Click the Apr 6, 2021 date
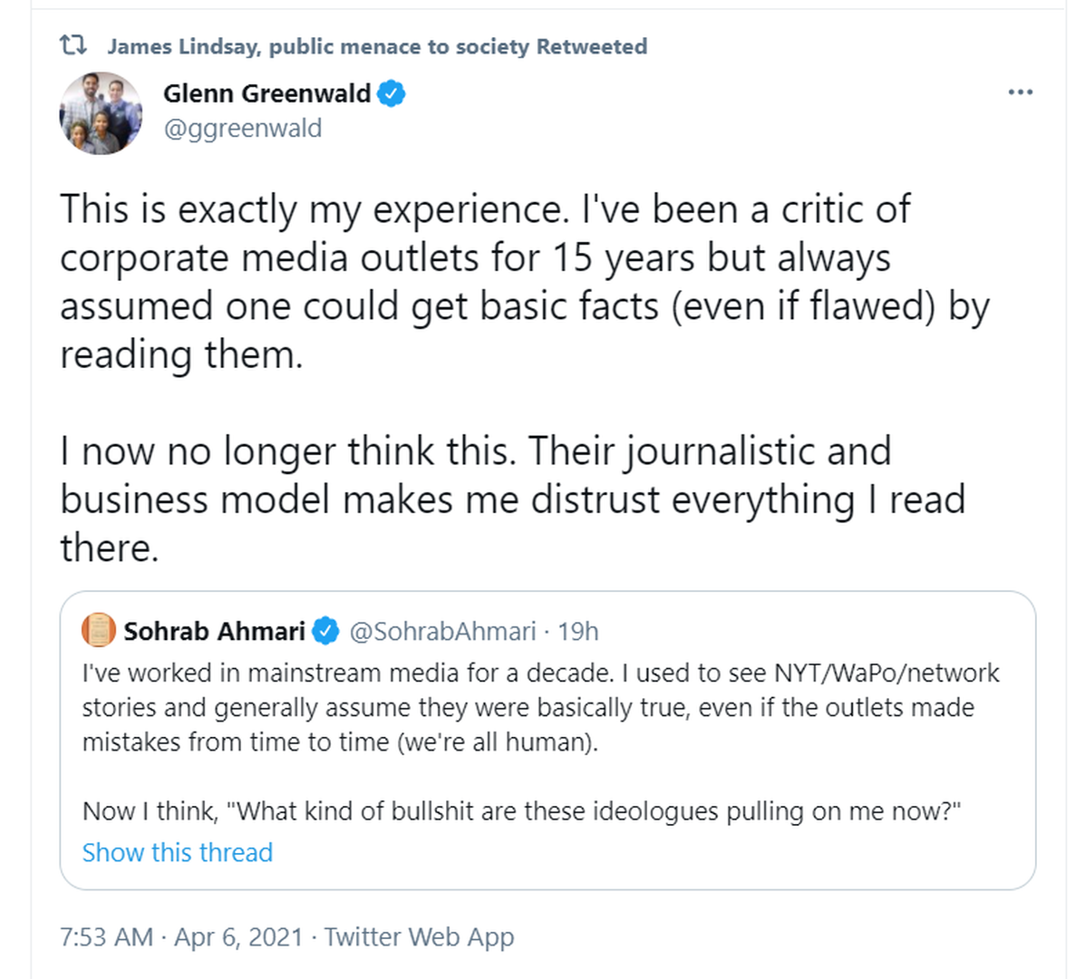The width and height of the screenshot is (1085, 979). 238,936
